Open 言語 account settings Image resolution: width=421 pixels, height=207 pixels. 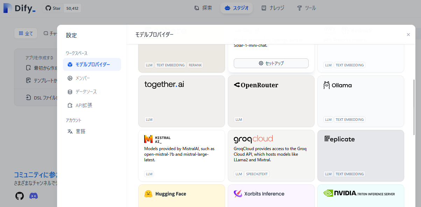coord(92,132)
